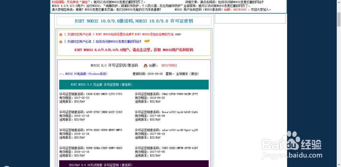Click orange bullet beside the blocked-website article

click(61, 42)
